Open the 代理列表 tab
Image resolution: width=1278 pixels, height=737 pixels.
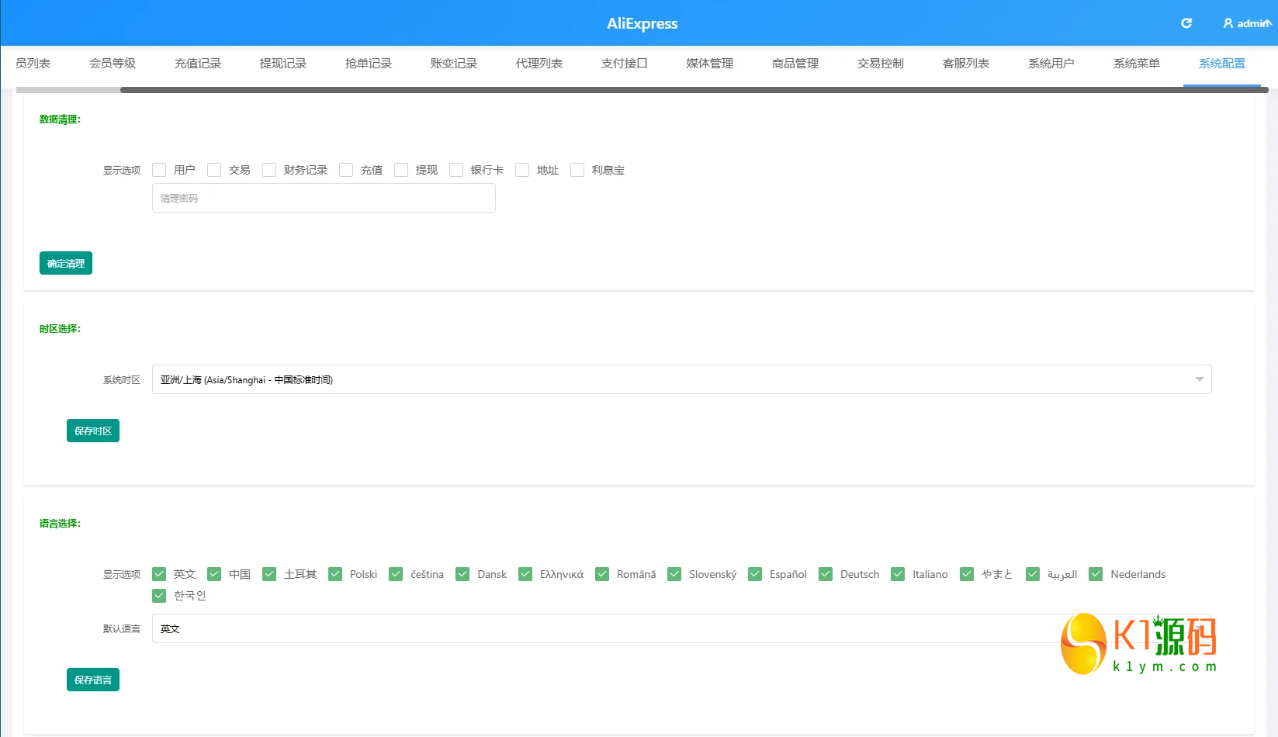click(539, 64)
